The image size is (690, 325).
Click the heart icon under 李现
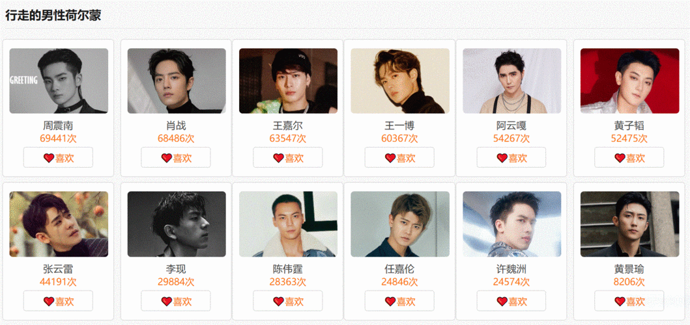point(167,301)
